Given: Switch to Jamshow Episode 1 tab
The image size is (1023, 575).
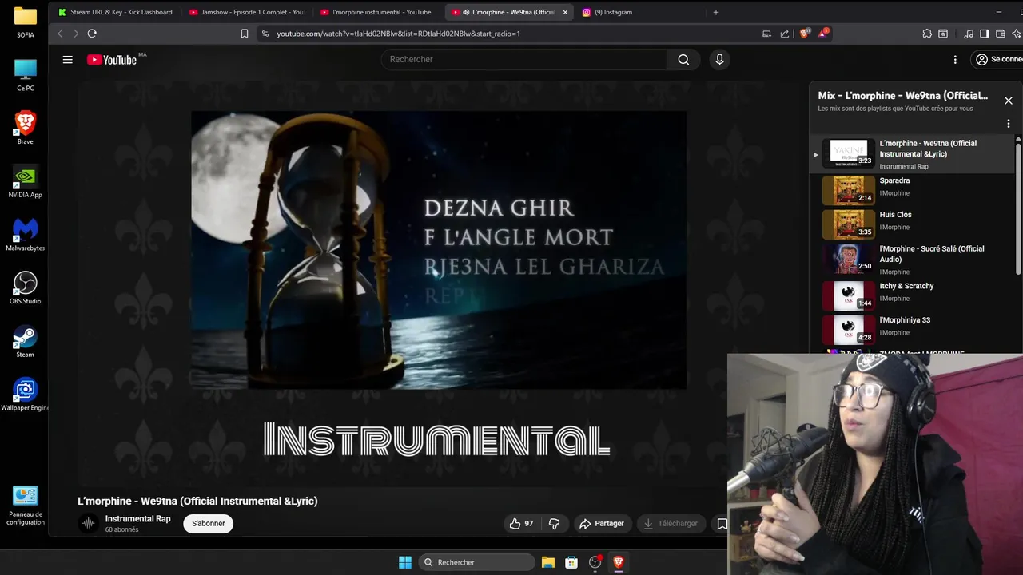Looking at the screenshot, I should click(x=248, y=12).
